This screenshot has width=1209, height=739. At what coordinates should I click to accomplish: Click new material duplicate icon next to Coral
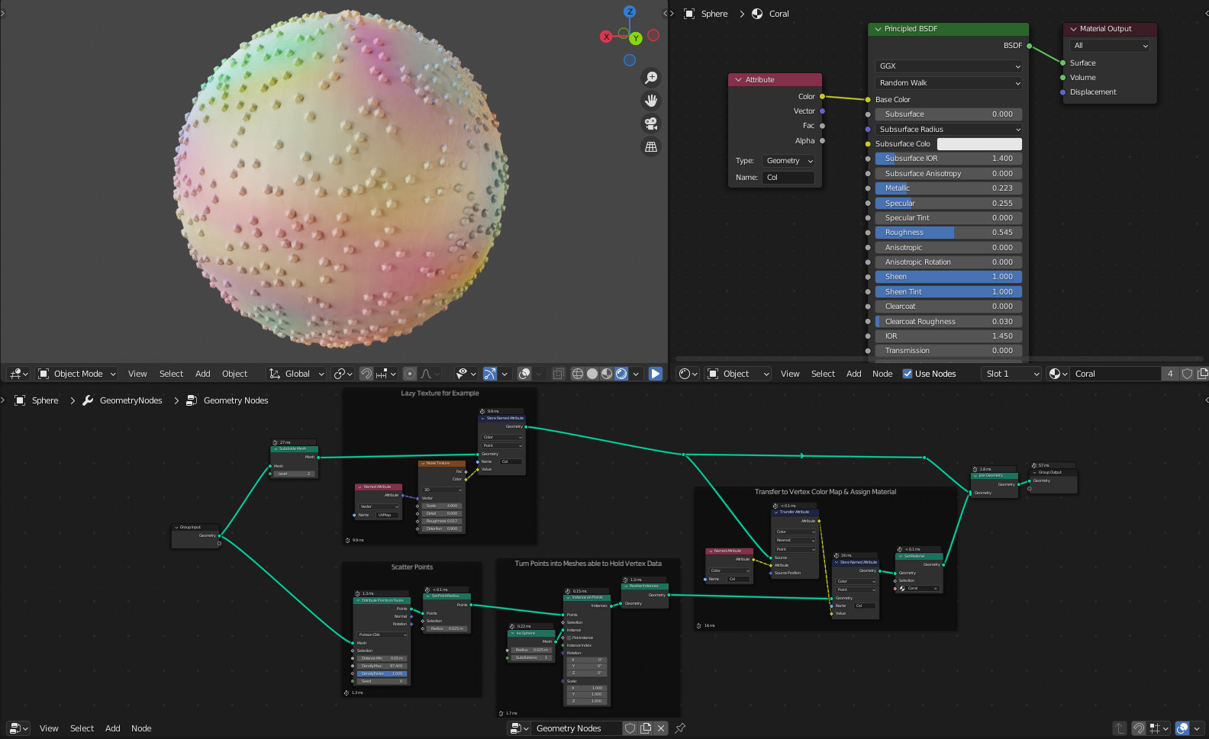(x=1202, y=374)
